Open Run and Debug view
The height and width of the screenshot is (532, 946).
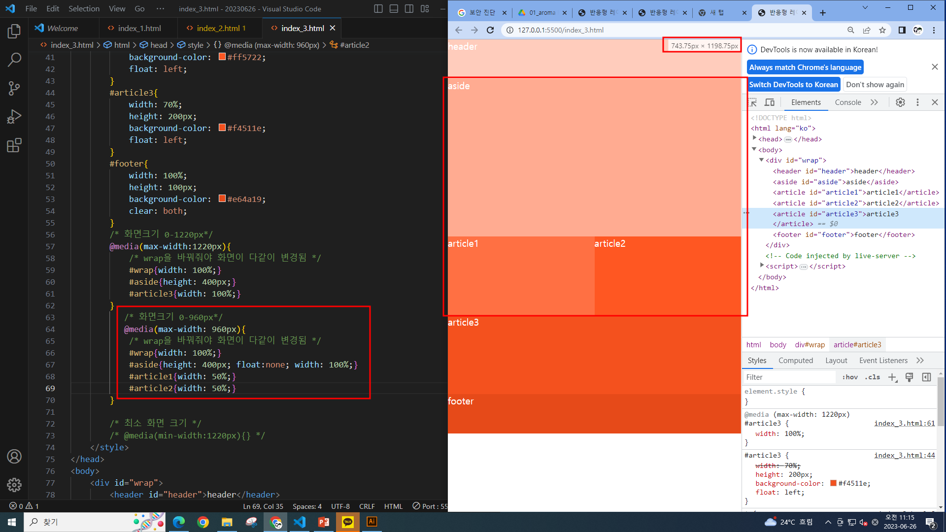click(14, 117)
